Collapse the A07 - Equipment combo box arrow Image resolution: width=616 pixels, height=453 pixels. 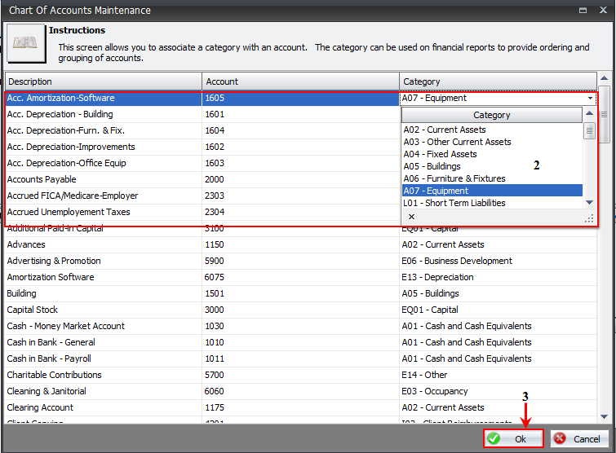tap(590, 99)
